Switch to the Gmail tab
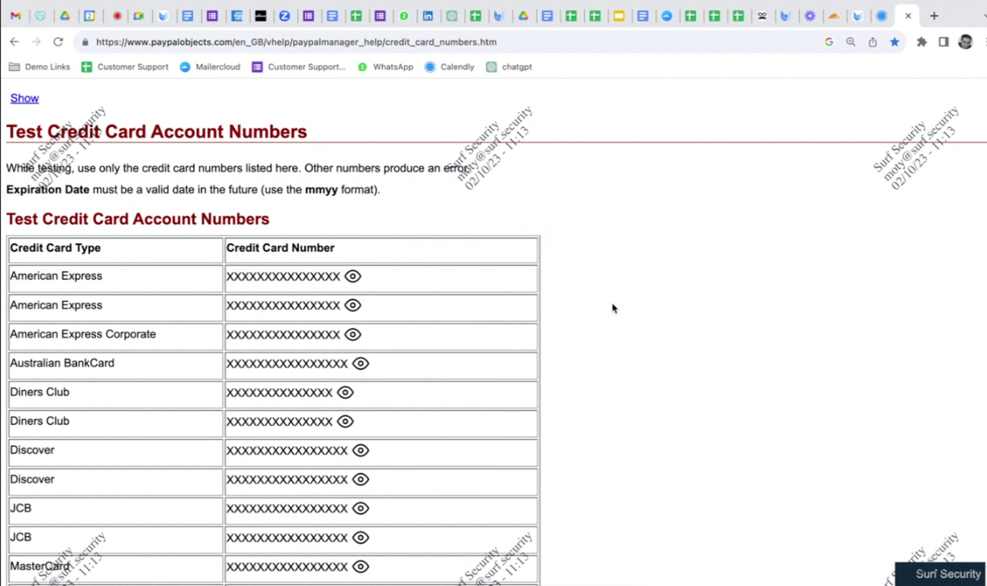 tap(16, 16)
